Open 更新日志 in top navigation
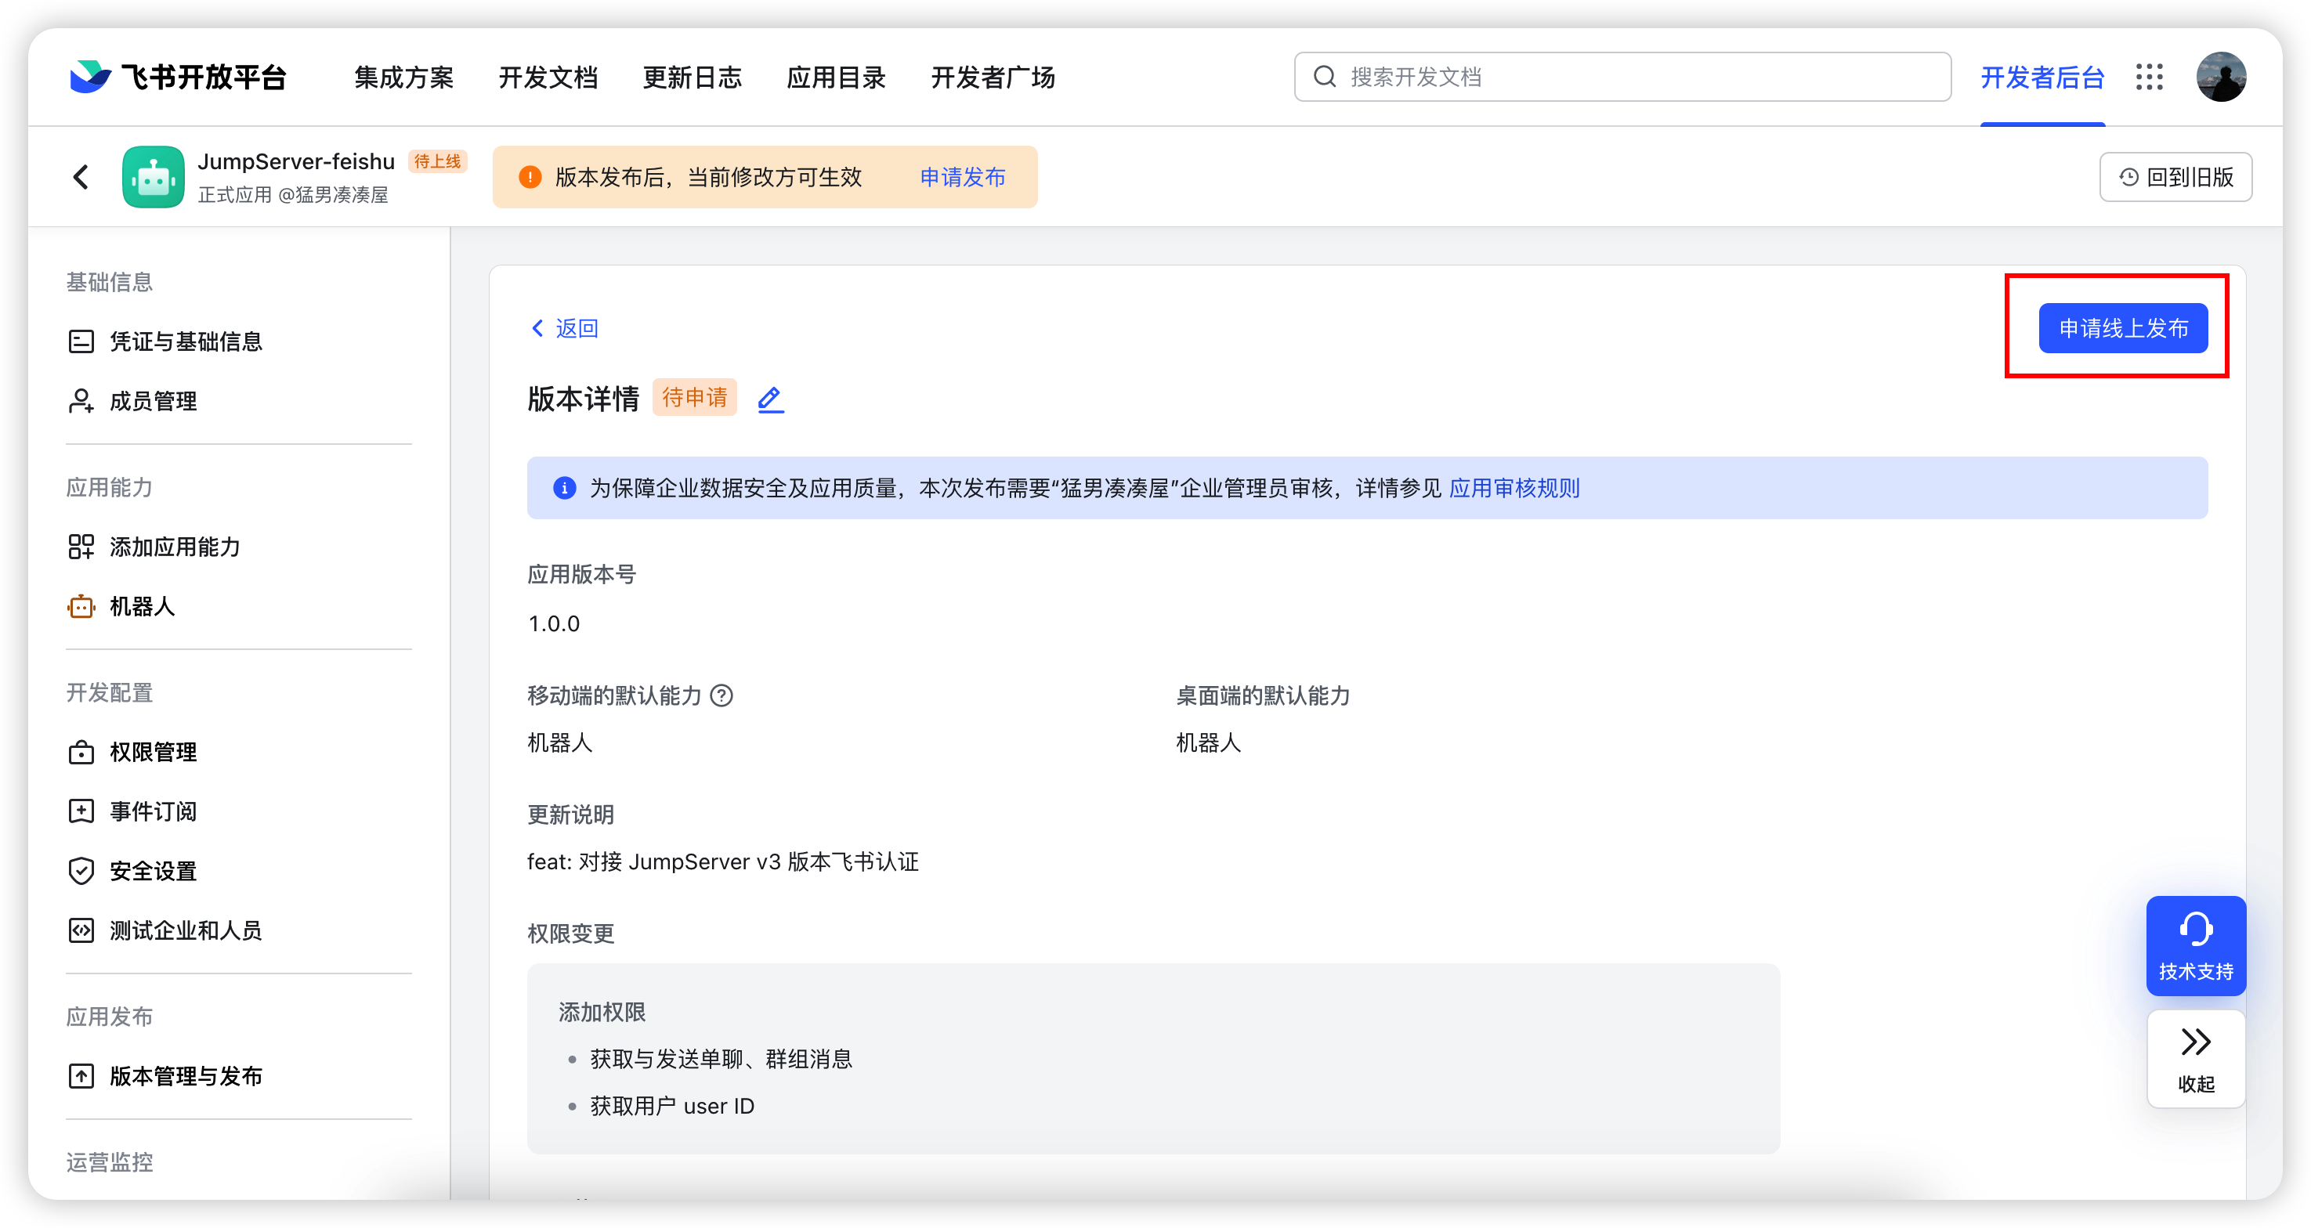 (x=693, y=78)
